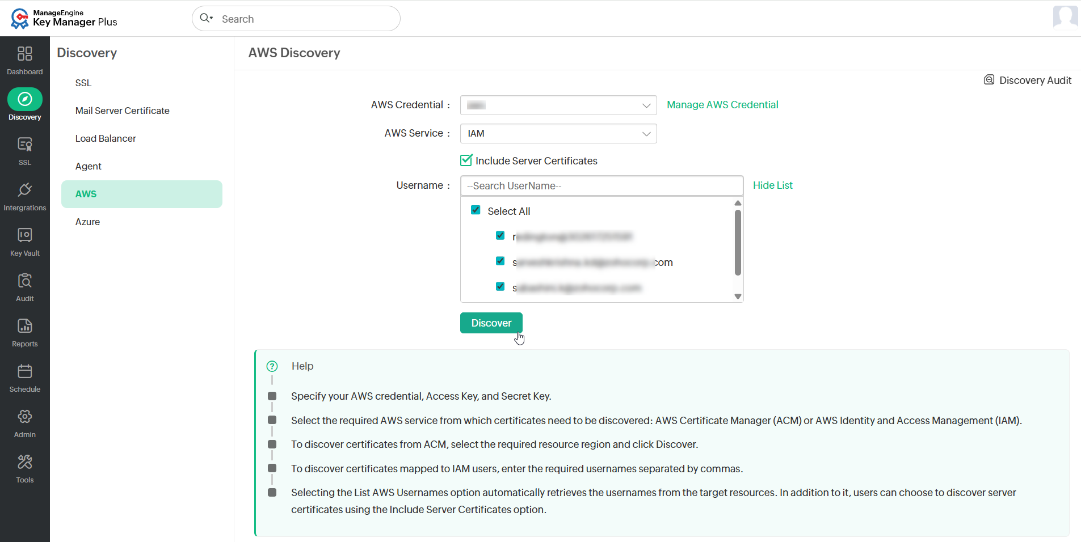Open the user profile avatar

pos(1065,16)
